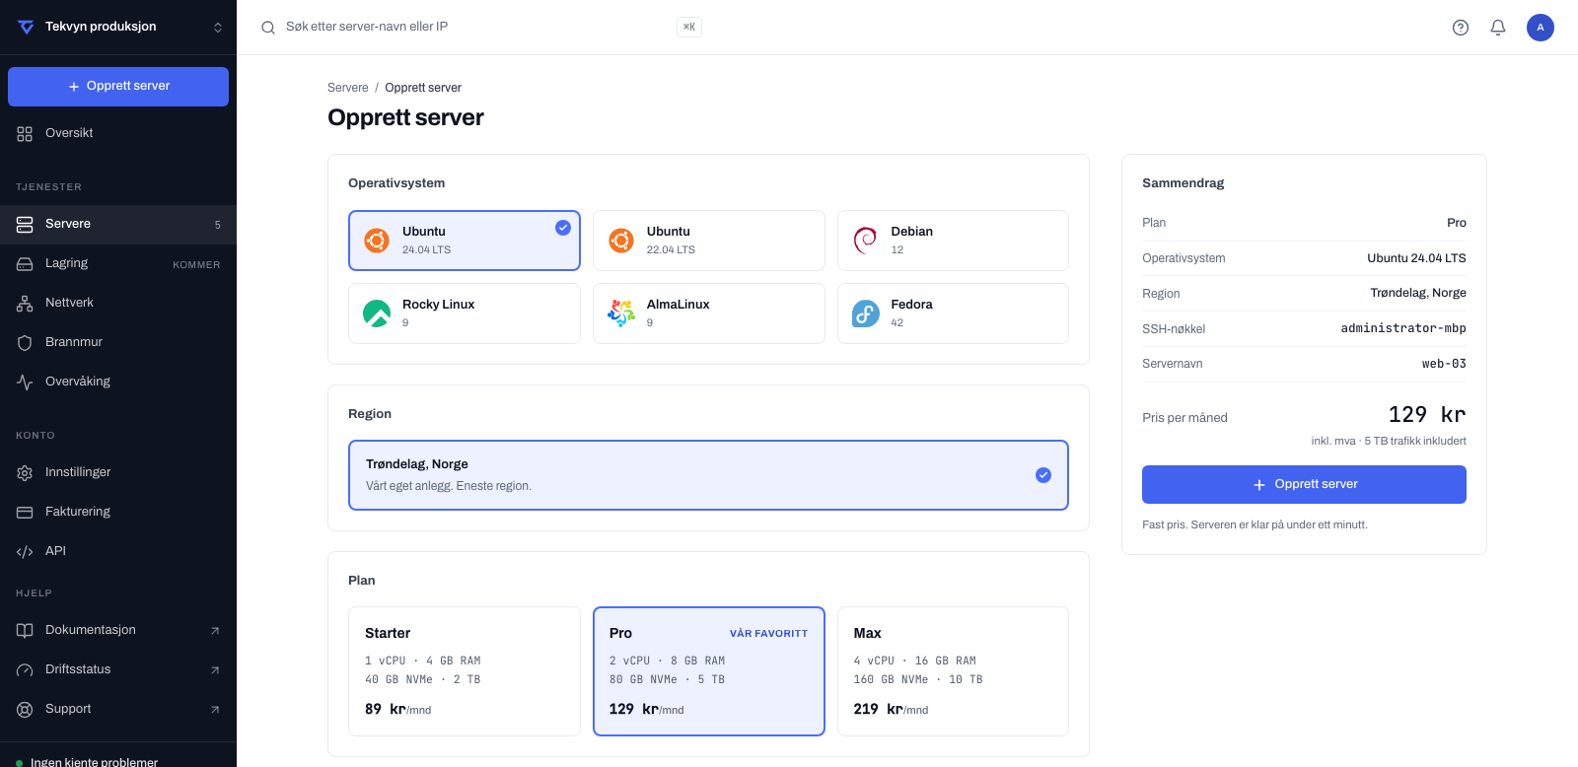Go to Oversikt in sidebar

click(x=118, y=133)
